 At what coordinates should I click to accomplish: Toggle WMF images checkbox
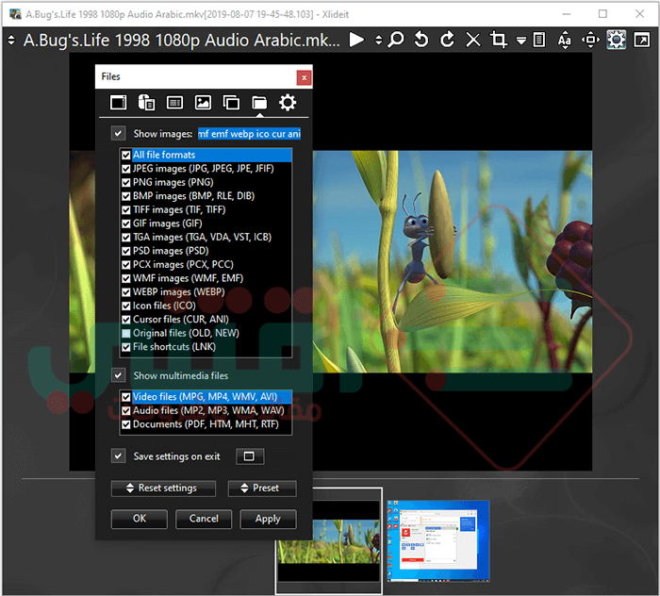click(x=125, y=278)
